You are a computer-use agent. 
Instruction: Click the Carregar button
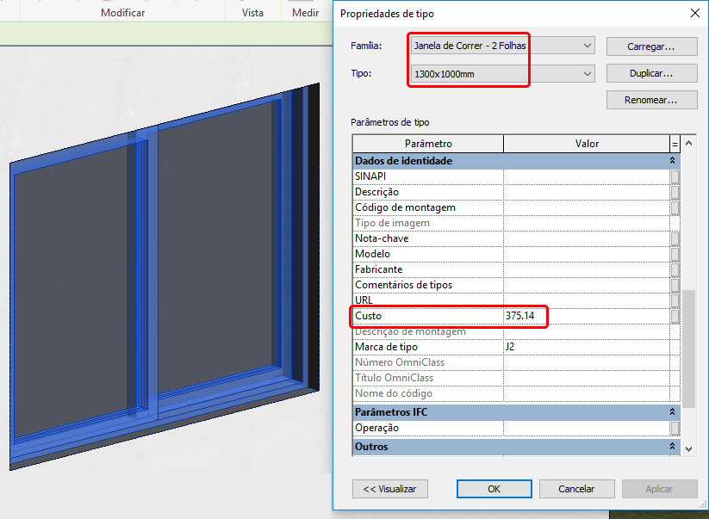[651, 46]
